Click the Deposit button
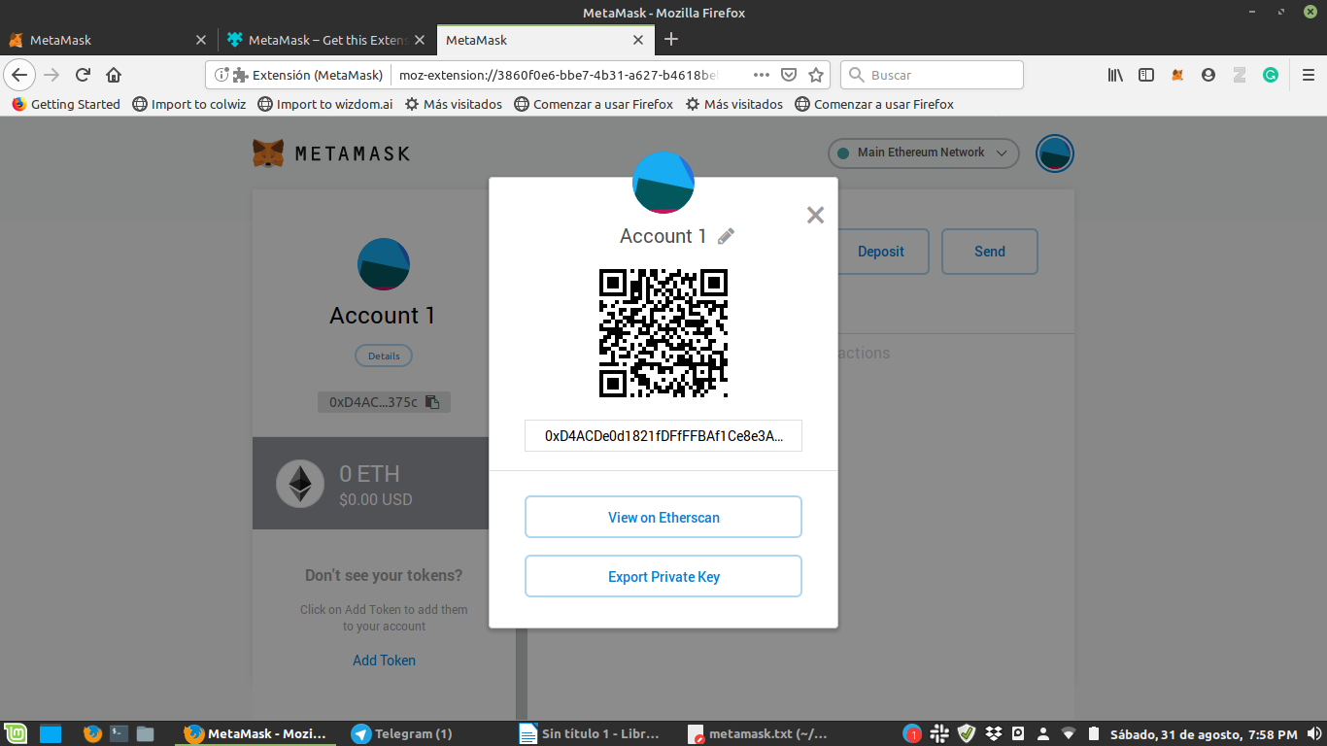This screenshot has width=1327, height=746. coord(881,252)
